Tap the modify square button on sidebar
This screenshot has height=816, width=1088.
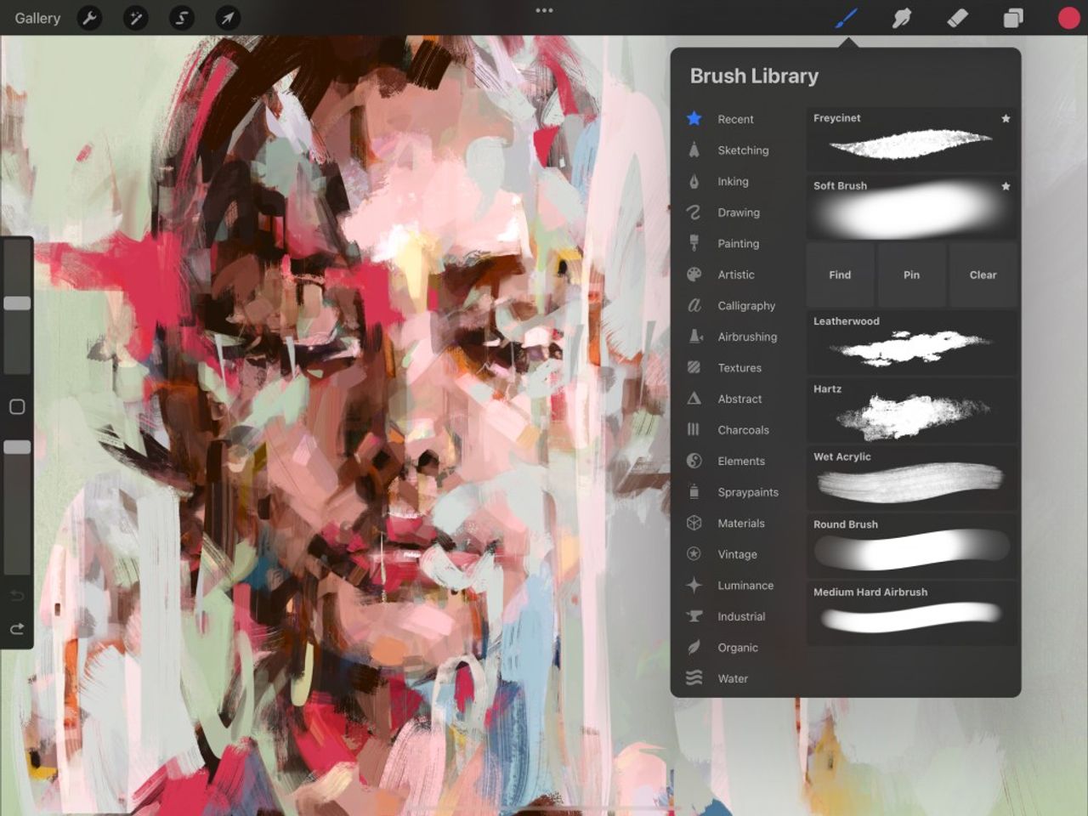pos(17,406)
